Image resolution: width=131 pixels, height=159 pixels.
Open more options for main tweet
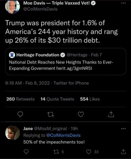(123, 3)
